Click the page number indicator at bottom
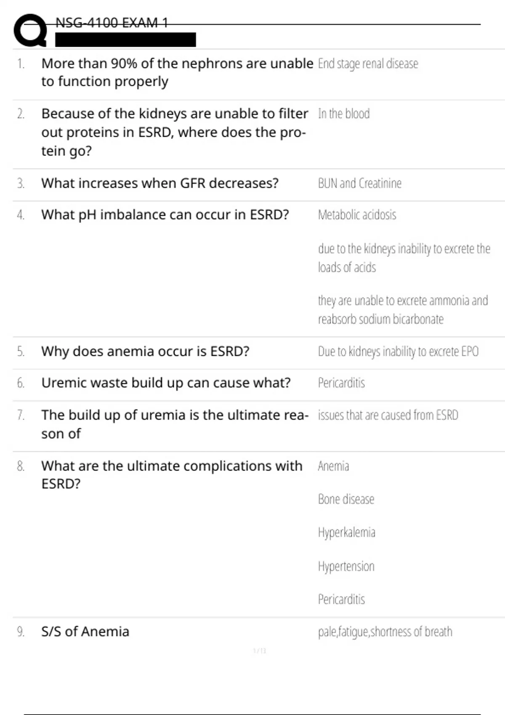The image size is (505, 715). 260,651
